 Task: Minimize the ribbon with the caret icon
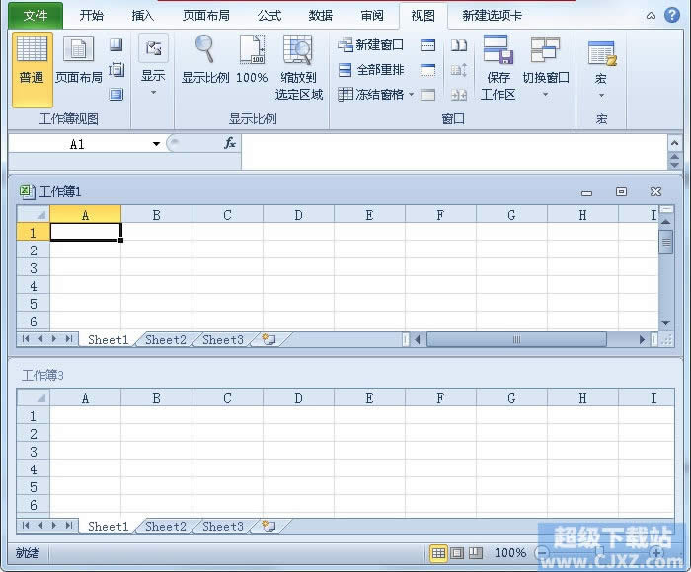tap(651, 16)
